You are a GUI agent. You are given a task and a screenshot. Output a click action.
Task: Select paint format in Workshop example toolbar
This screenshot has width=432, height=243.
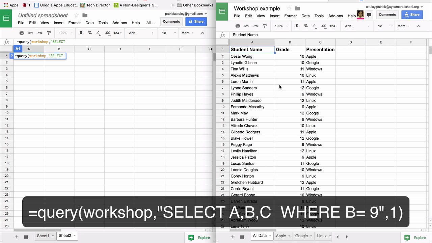265,26
